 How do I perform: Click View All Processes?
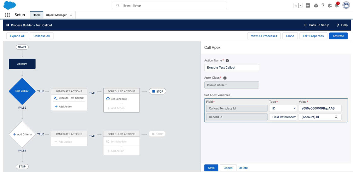pos(264,36)
